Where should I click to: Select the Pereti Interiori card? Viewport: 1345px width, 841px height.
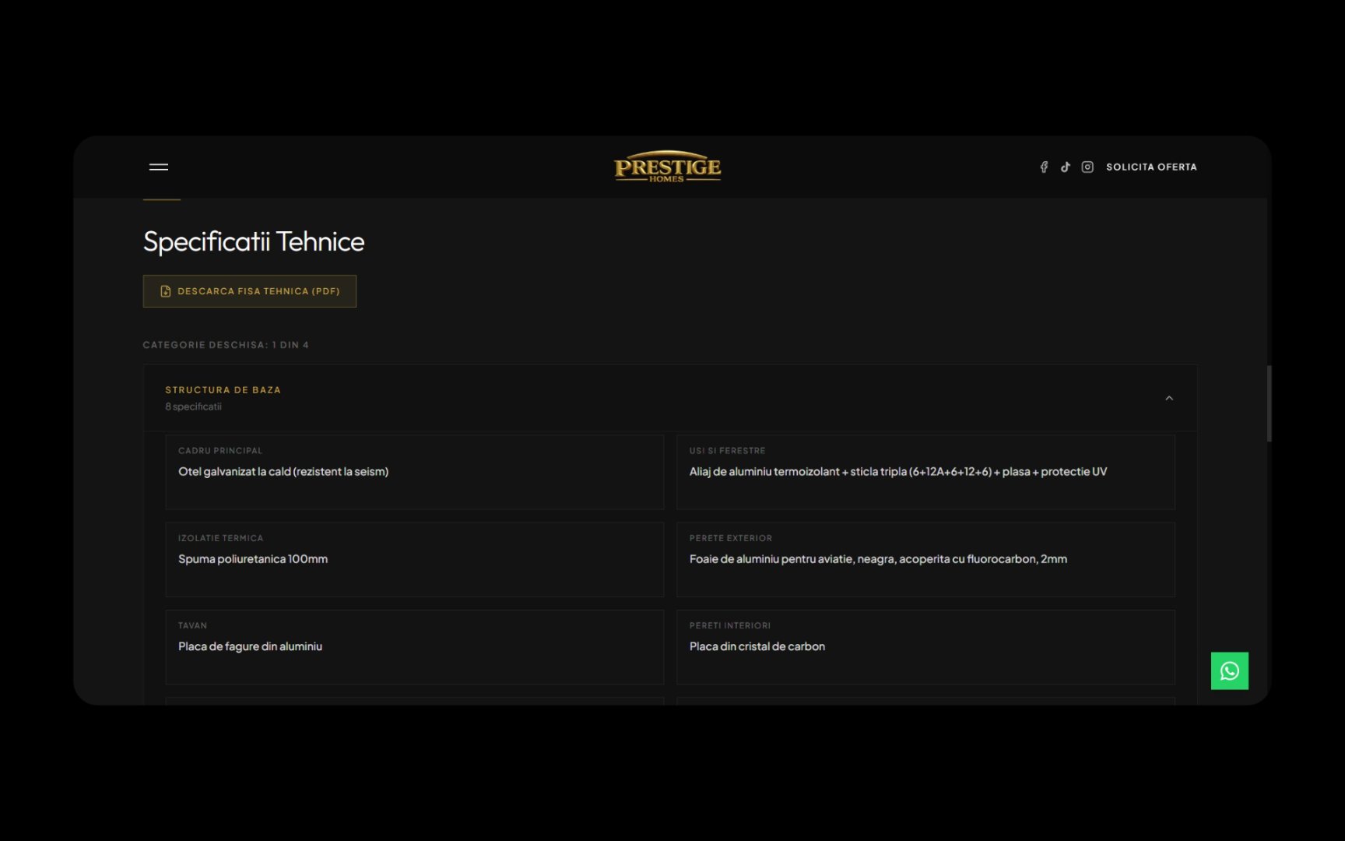[x=925, y=647]
